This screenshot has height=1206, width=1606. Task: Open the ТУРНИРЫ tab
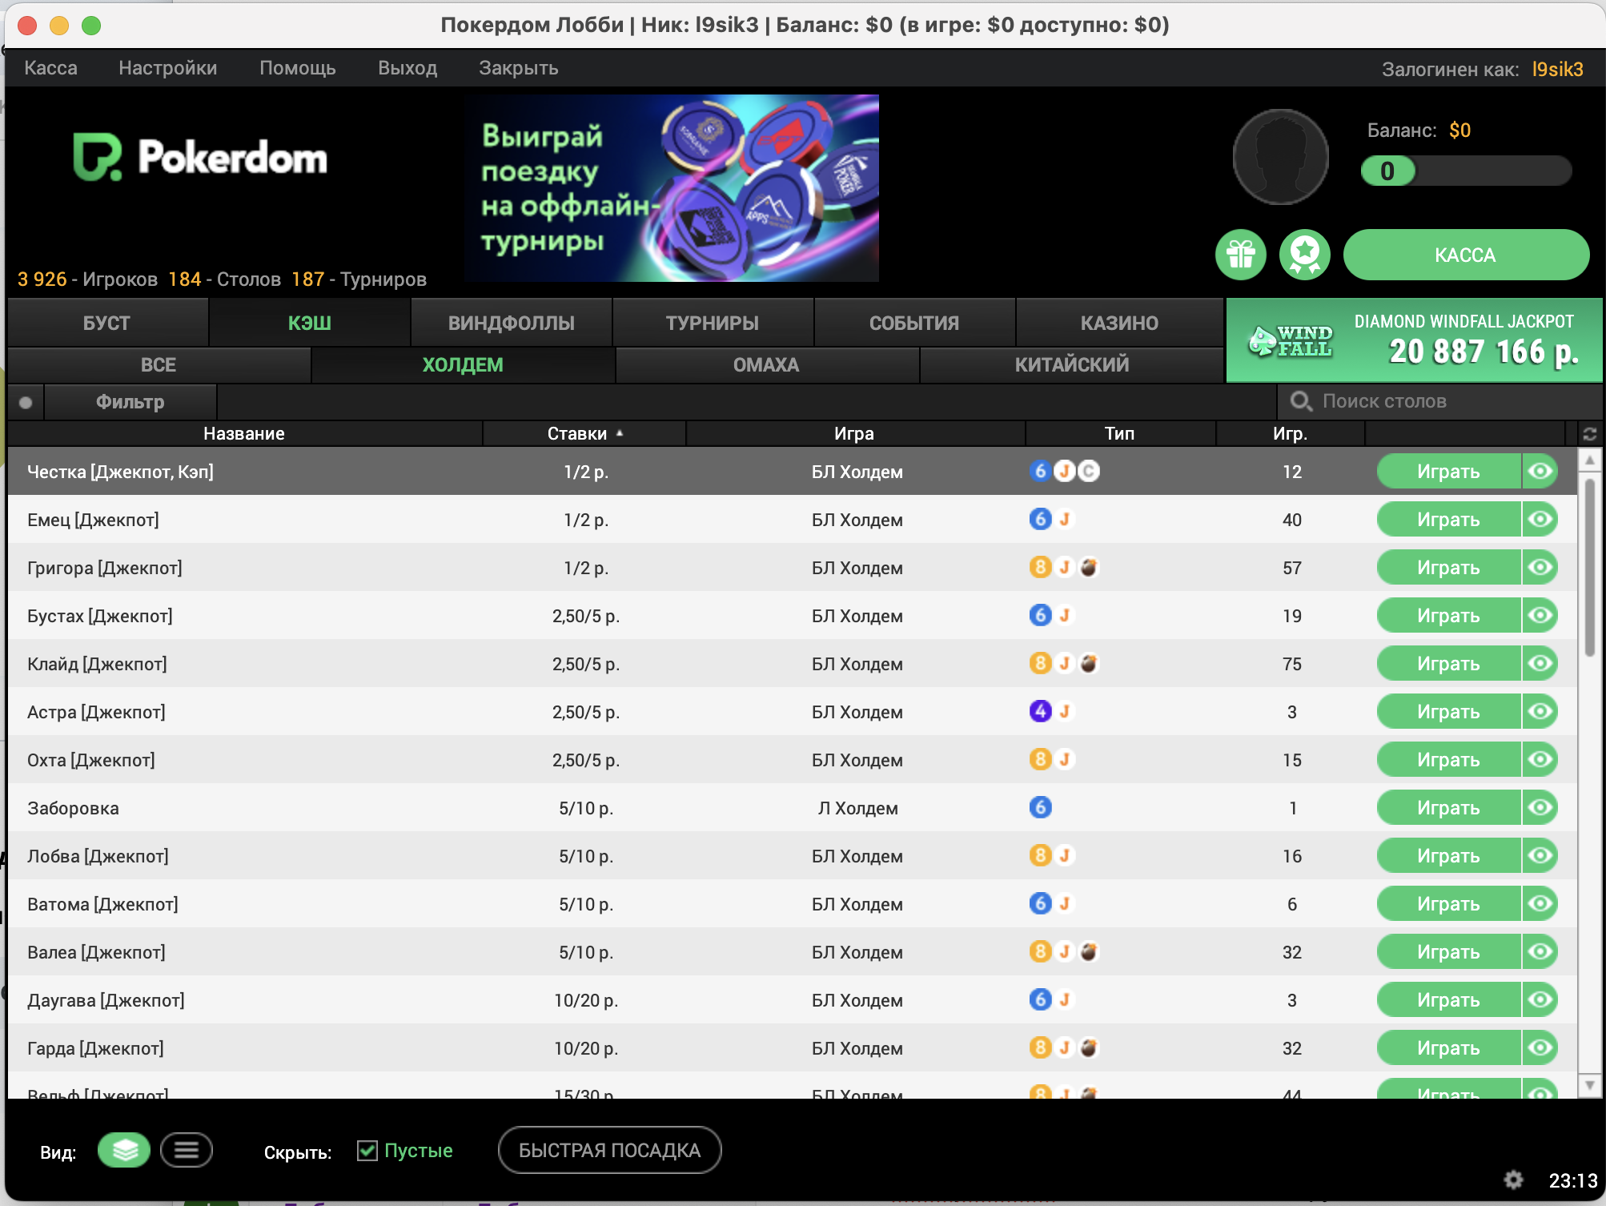pyautogui.click(x=713, y=323)
